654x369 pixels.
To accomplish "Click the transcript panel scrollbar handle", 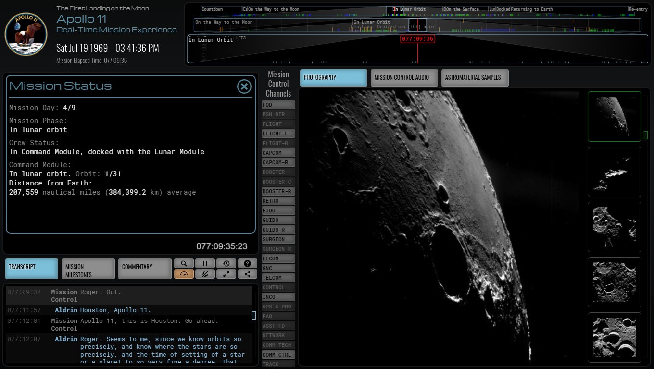I will pos(254,315).
